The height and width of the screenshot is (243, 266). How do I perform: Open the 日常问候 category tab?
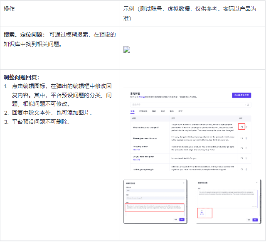click(143, 111)
